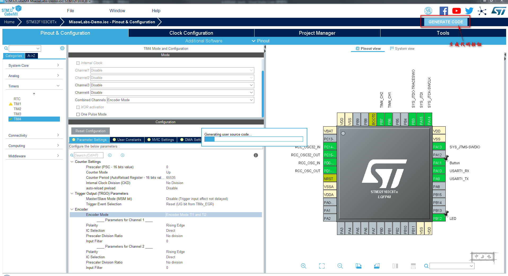Collapse the Counter Settings group
508x276 pixels.
[72, 162]
